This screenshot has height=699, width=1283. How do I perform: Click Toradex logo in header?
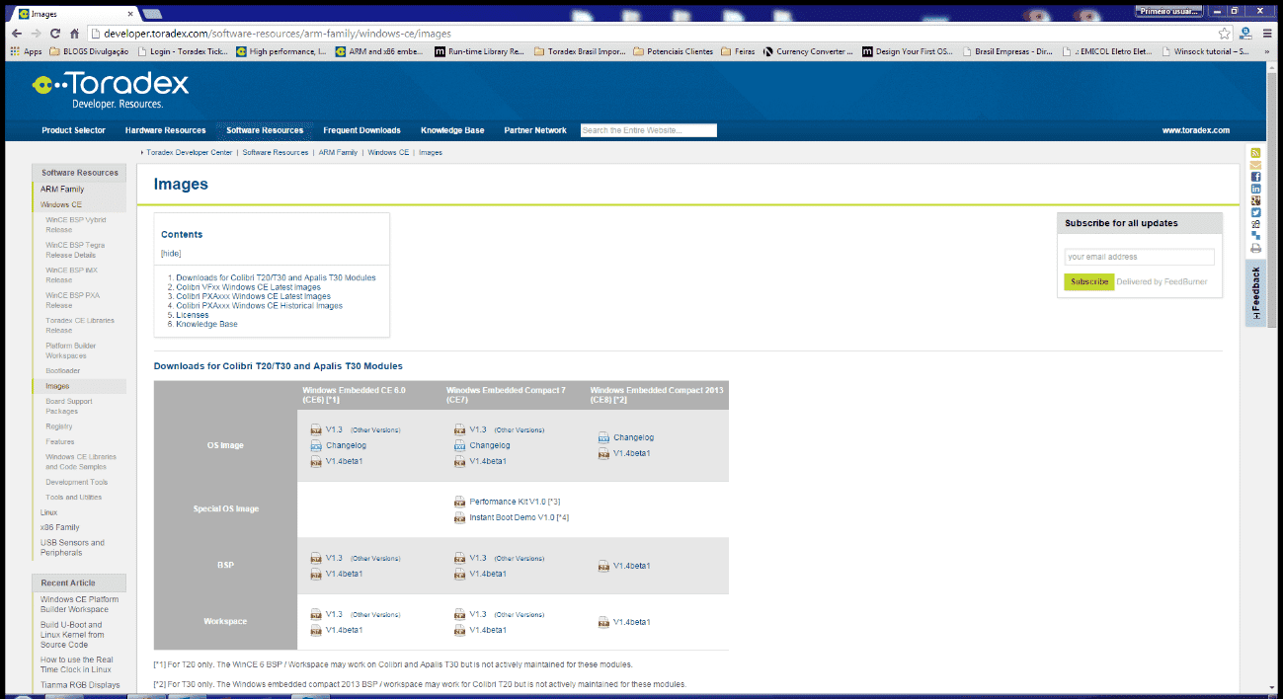pyautogui.click(x=110, y=89)
